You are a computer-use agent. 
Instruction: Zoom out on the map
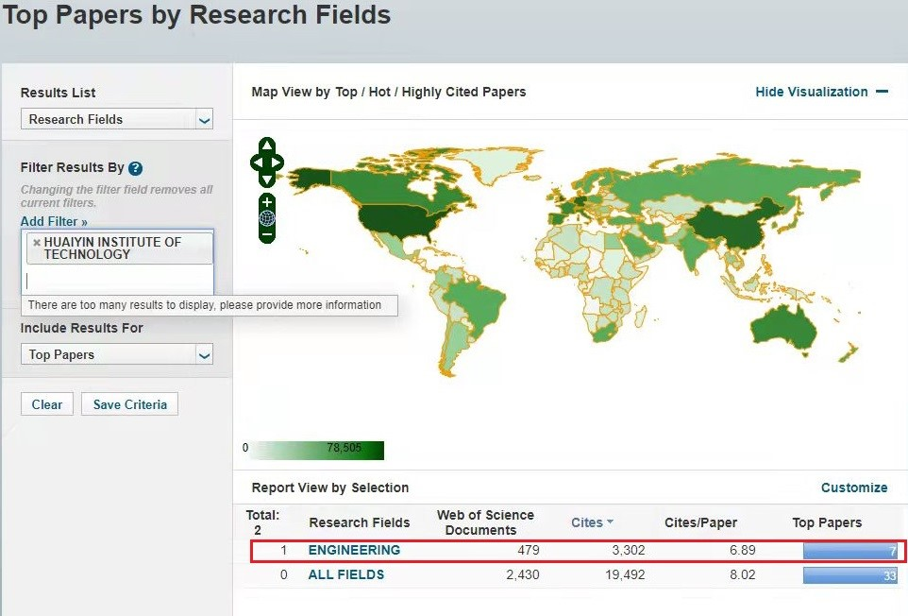(267, 233)
